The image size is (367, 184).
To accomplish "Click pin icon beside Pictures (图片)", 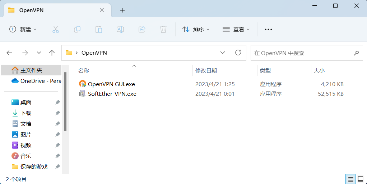I will pos(57,134).
